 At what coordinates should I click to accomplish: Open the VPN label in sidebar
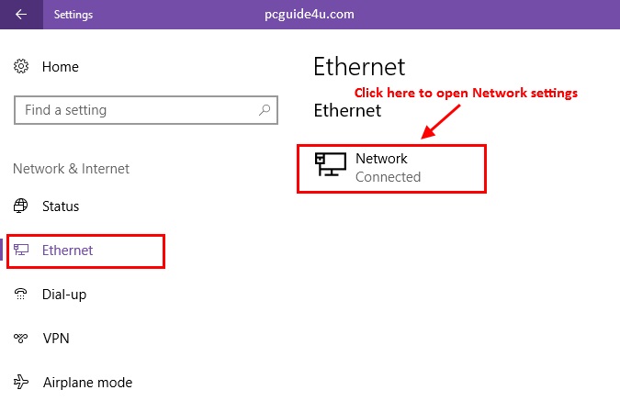(x=56, y=339)
